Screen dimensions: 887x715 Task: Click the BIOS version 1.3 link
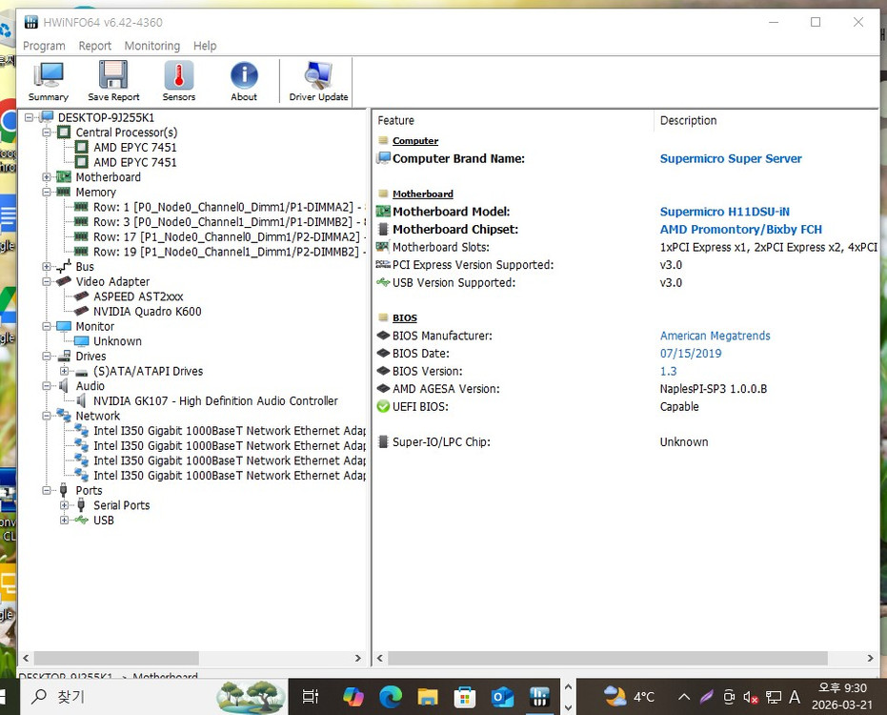coord(668,372)
